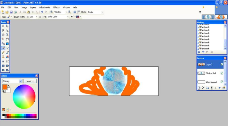Select the Freeform Shape tool
Viewport: 228px width, 126px height.
click(x=7, y=70)
